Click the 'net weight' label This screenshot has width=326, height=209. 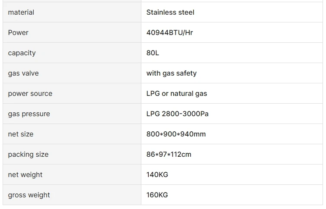pyautogui.click(x=25, y=174)
